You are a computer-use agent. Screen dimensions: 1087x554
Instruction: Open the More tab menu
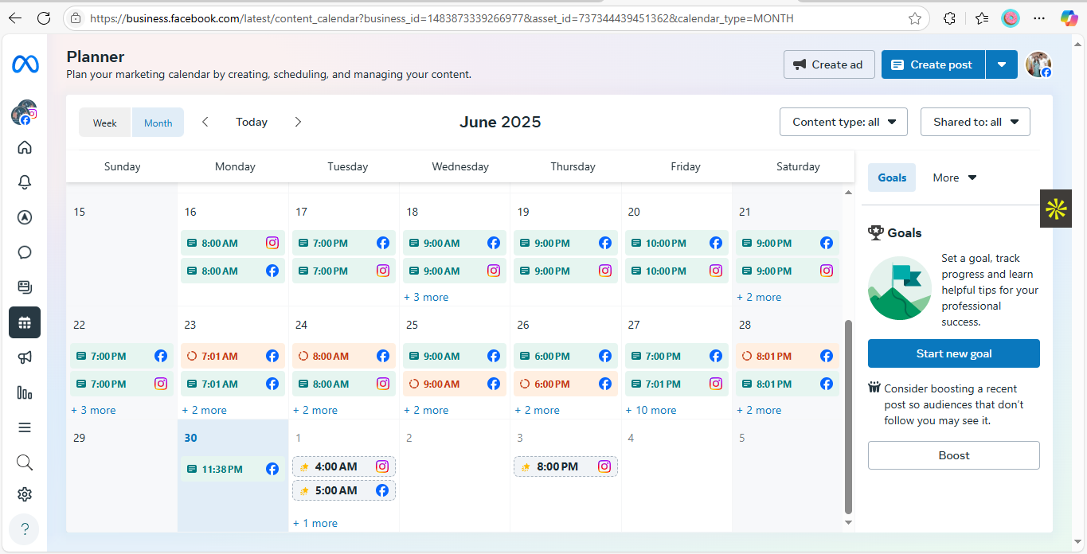[954, 178]
